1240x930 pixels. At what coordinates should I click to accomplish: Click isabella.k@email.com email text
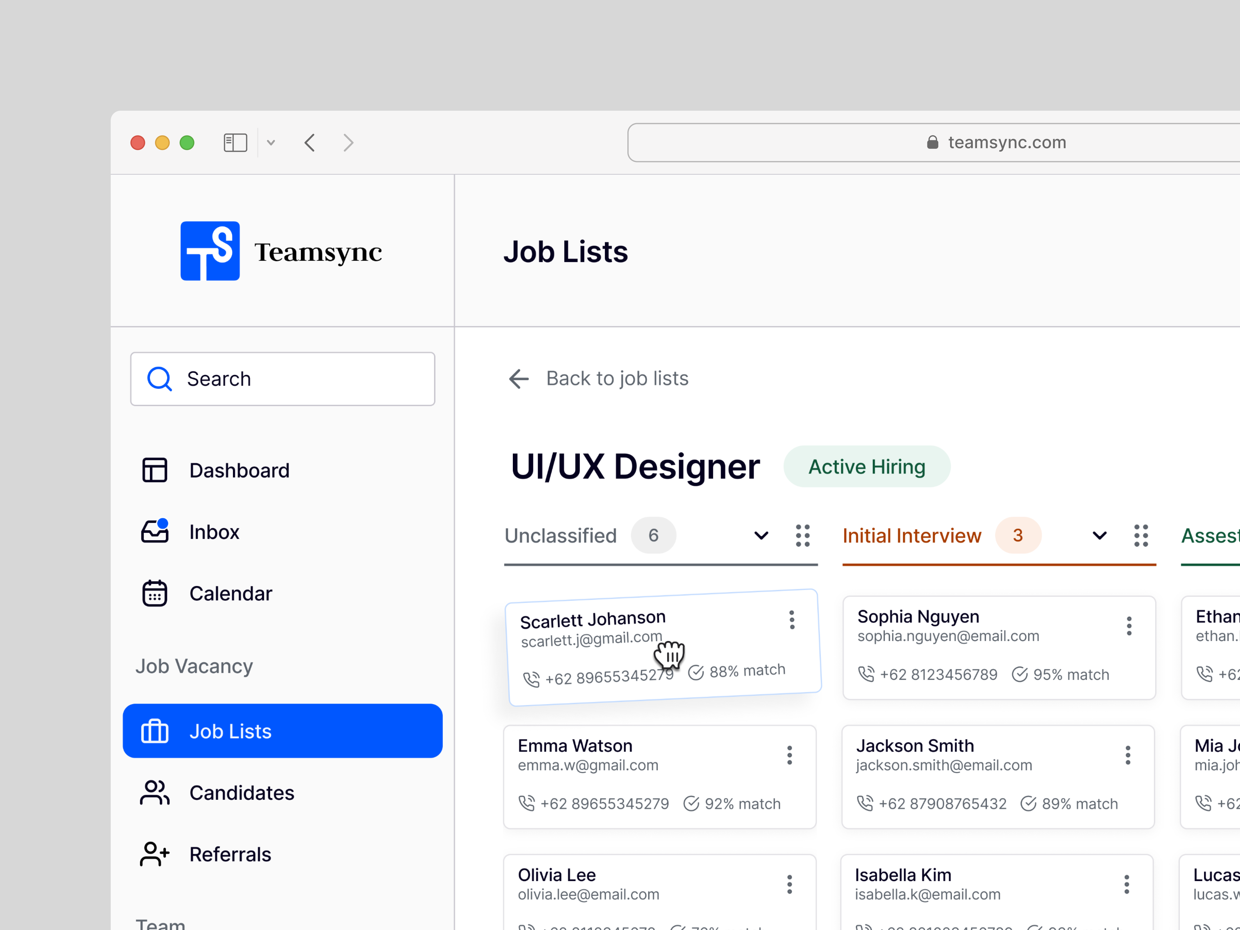[x=927, y=894]
